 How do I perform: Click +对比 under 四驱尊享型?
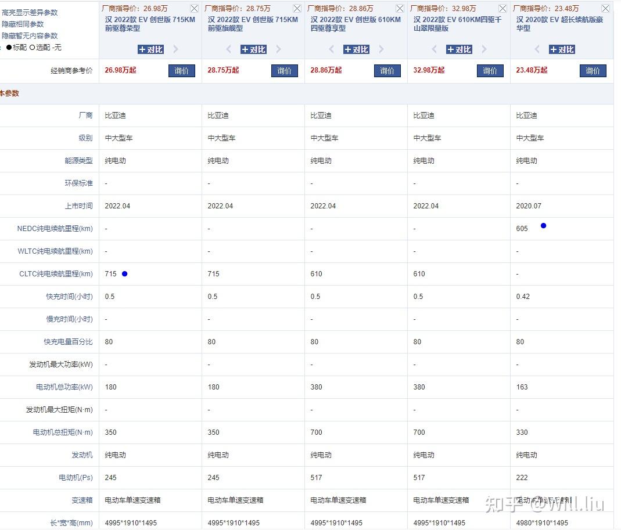point(357,49)
